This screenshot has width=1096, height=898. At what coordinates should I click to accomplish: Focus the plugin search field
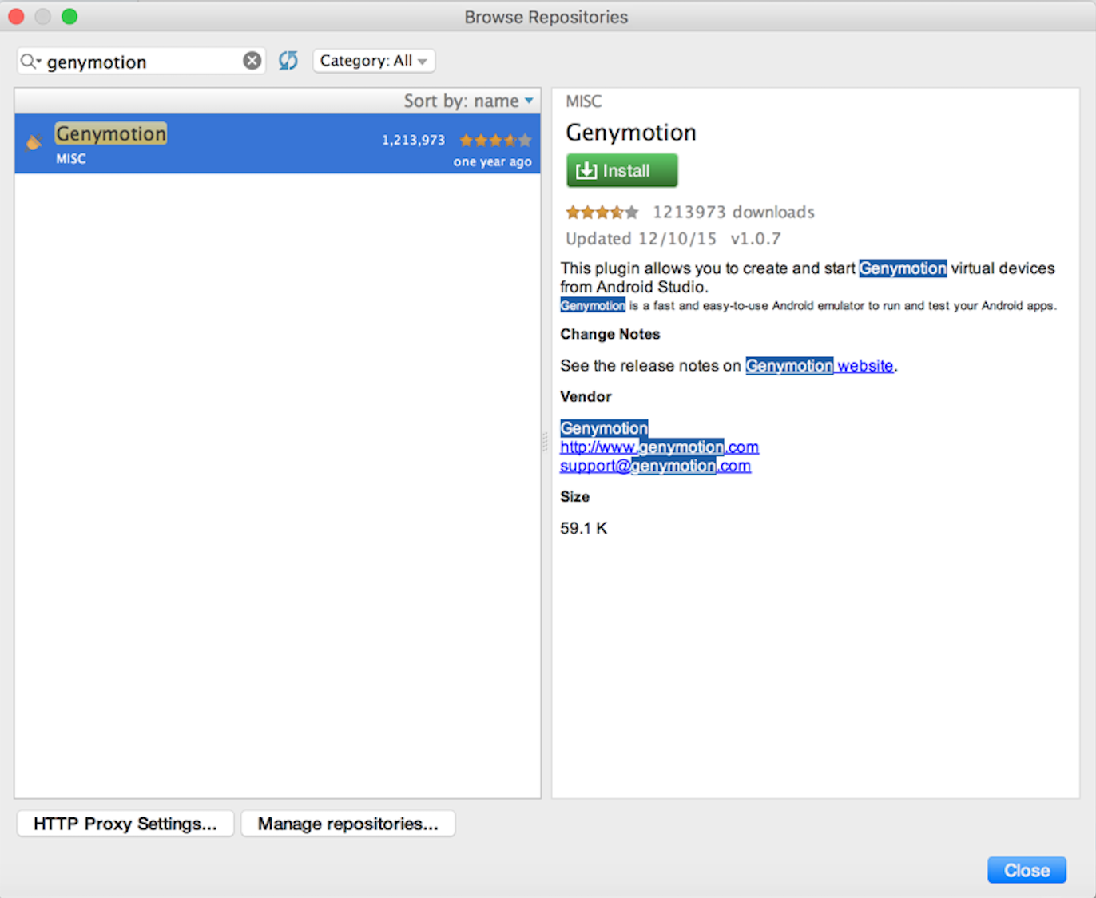143,62
